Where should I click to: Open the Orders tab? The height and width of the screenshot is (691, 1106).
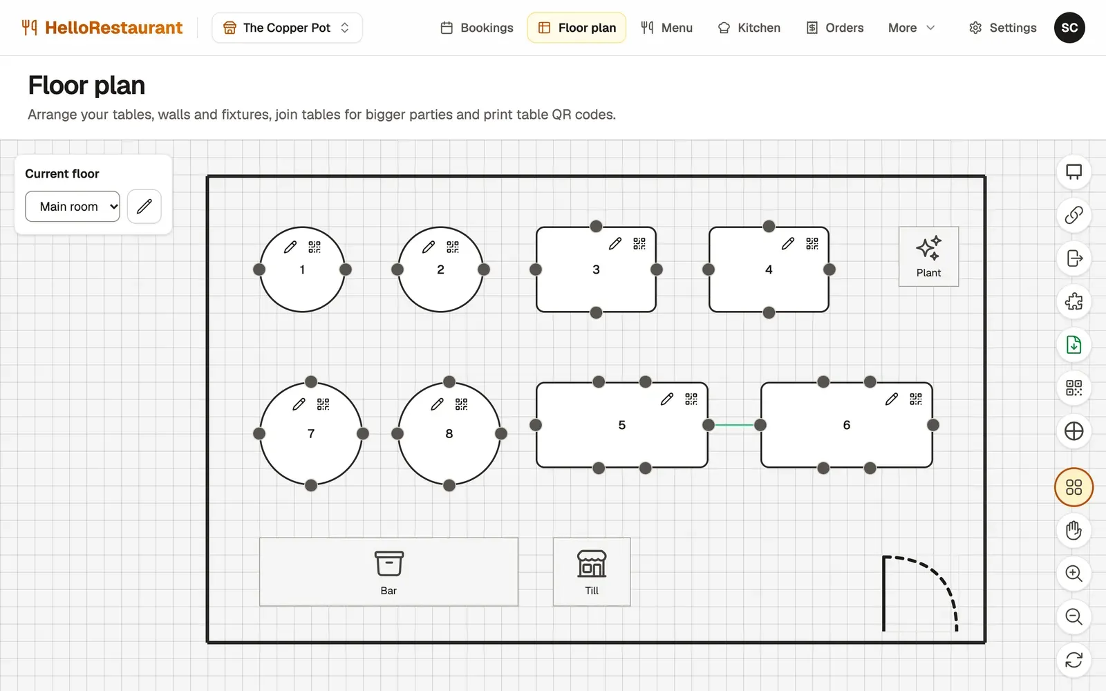pos(835,28)
